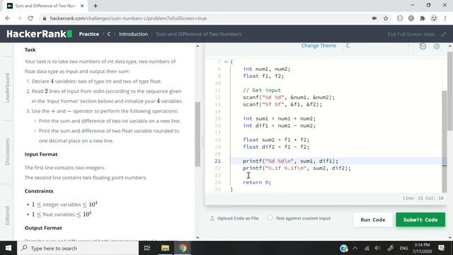This screenshot has height=255, width=453.
Task: Click the Upload Code as File icon
Action: pyautogui.click(x=212, y=218)
